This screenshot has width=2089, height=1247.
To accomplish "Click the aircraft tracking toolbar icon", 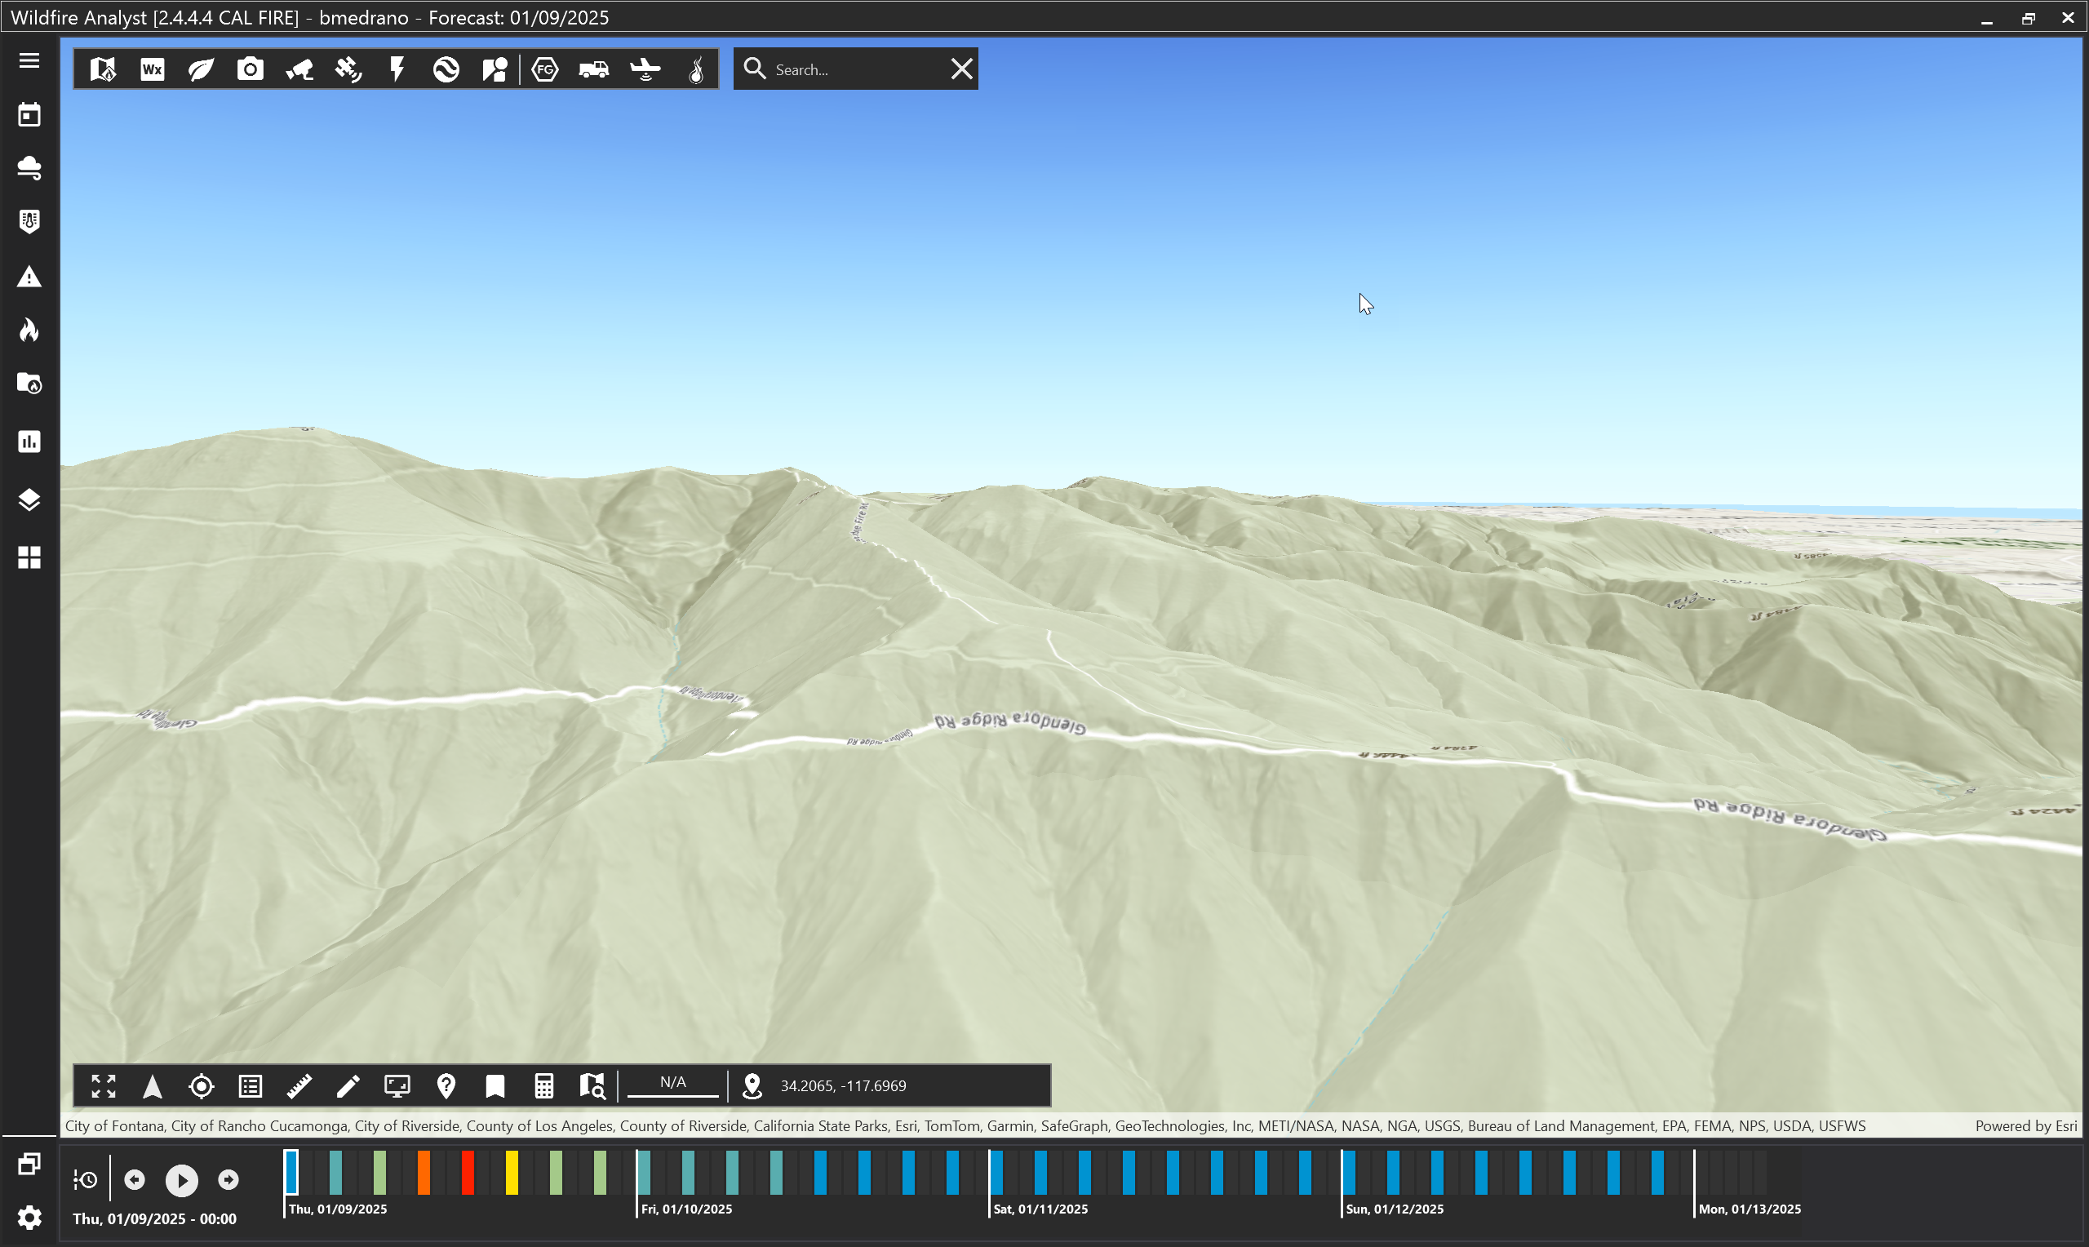I will 645,69.
